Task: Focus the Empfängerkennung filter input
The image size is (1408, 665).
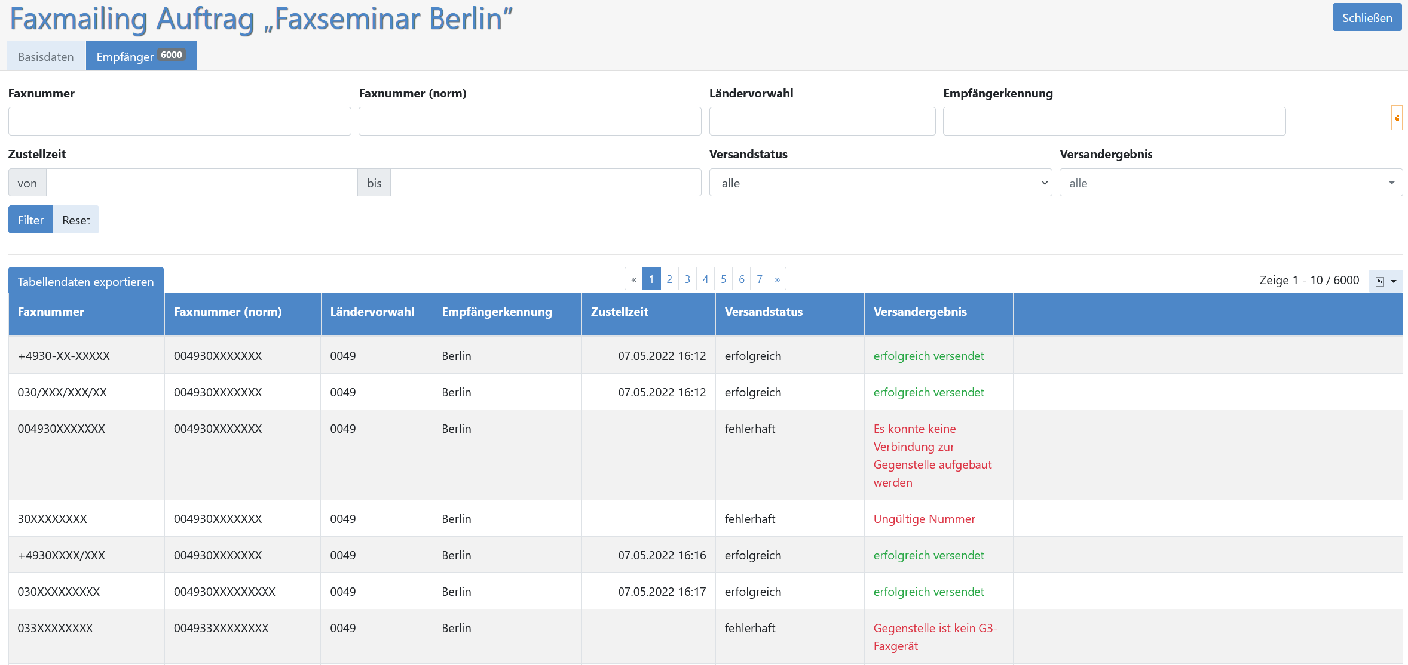Action: [1114, 121]
